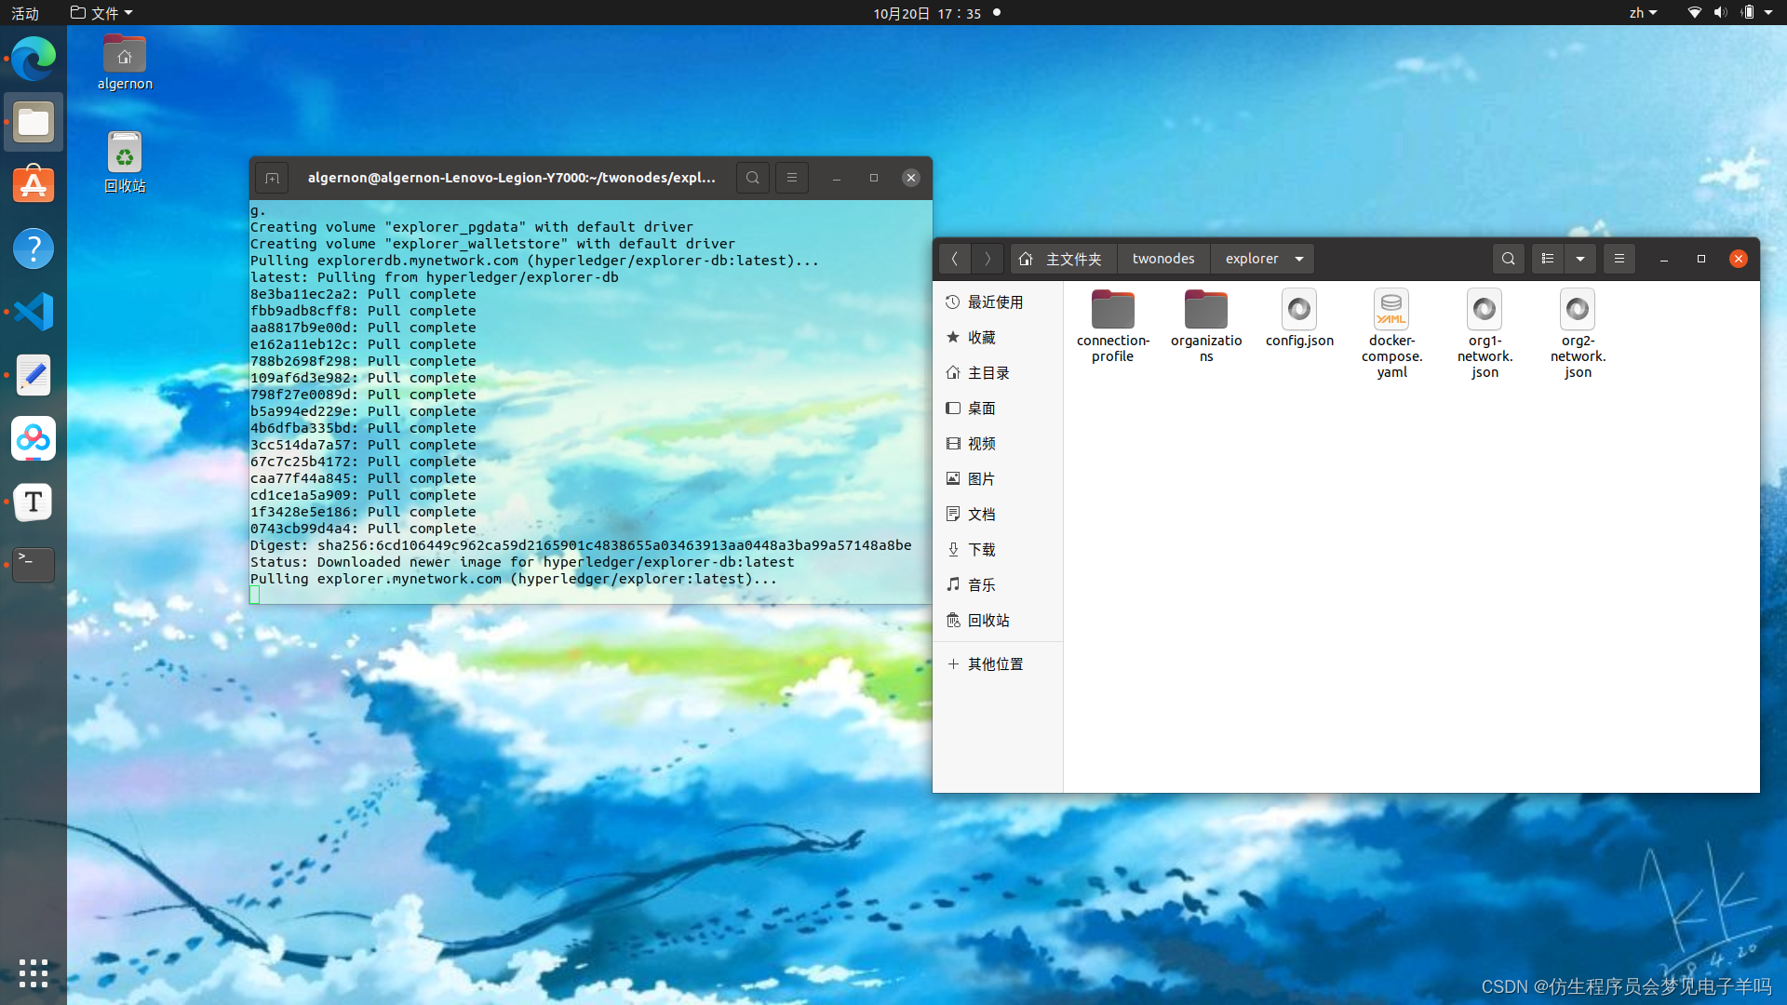
Task: Select config.json file icon
Action: [1299, 310]
